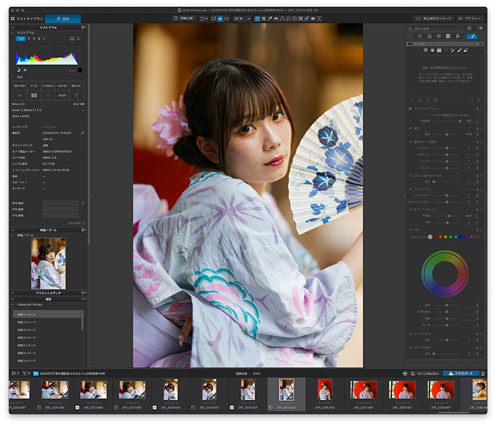
Task: Click the pencil edit icon beside date
Action: coord(82,133)
